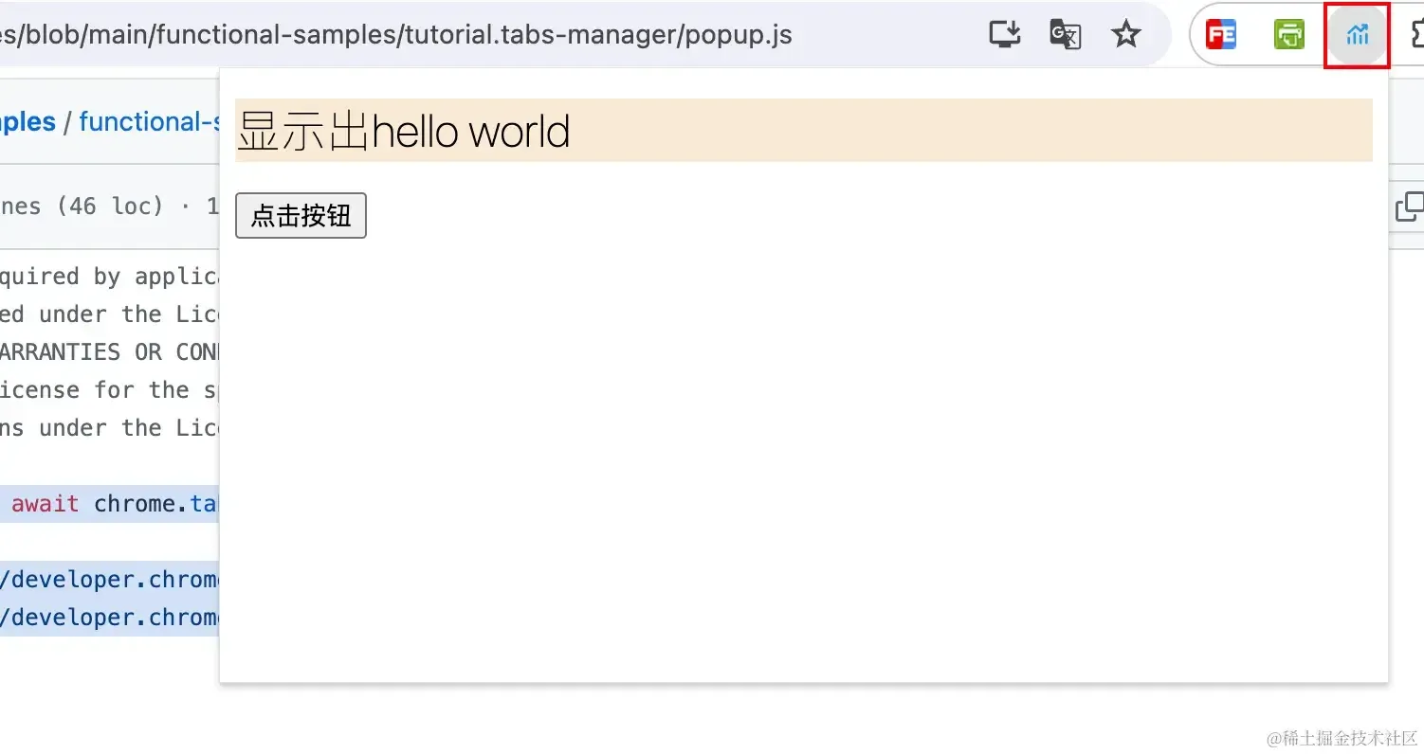Toggle the blue chart extension popup icon

(1358, 36)
